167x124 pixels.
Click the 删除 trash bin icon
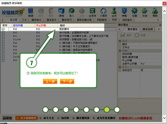[x=51, y=12]
